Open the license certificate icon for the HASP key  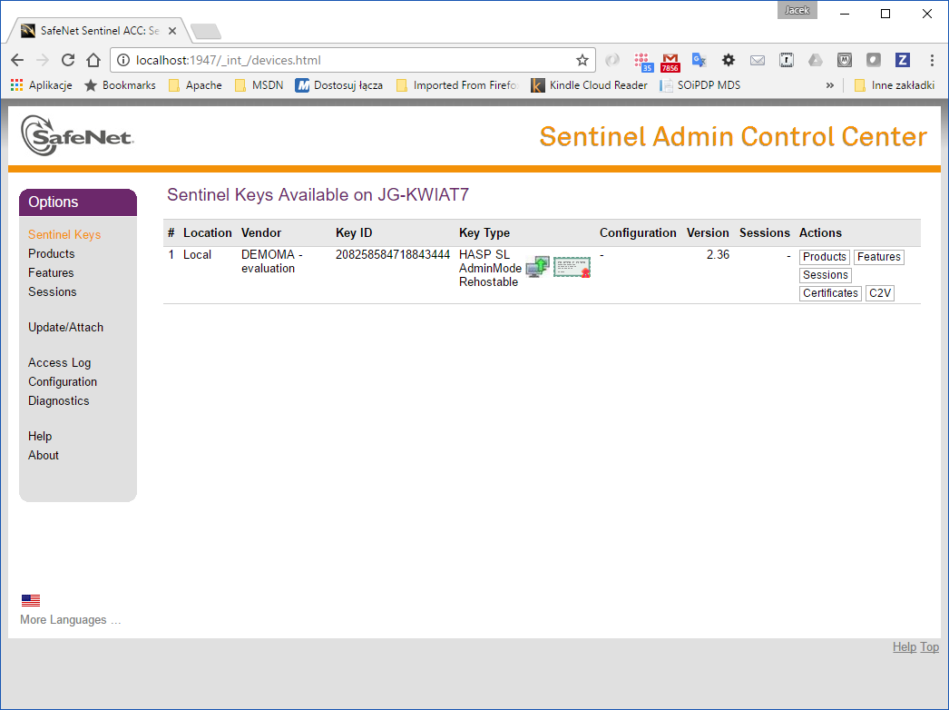click(572, 266)
